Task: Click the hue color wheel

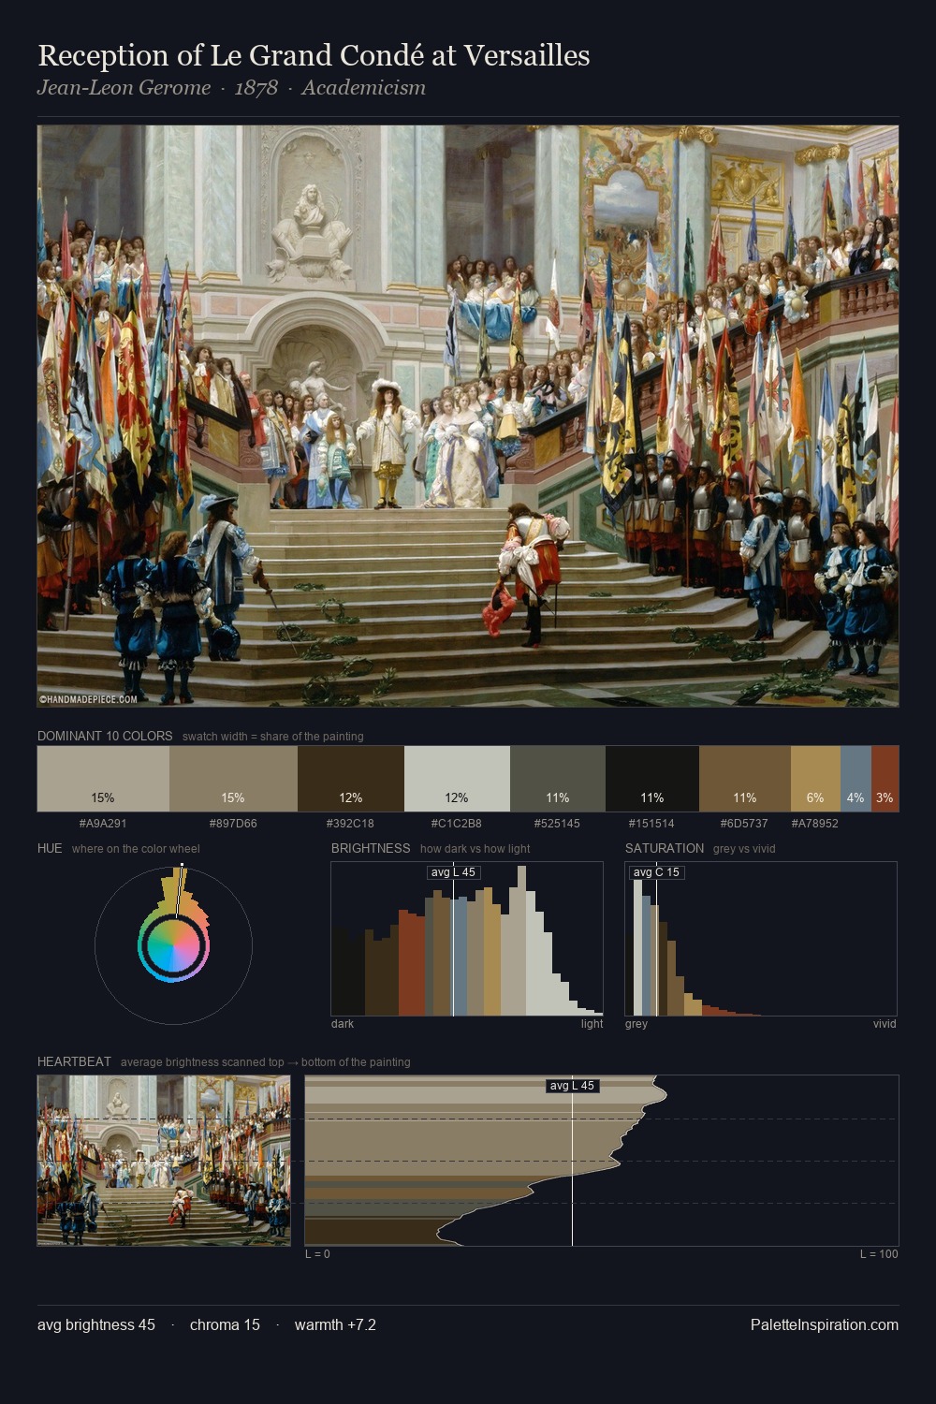Action: (x=174, y=945)
